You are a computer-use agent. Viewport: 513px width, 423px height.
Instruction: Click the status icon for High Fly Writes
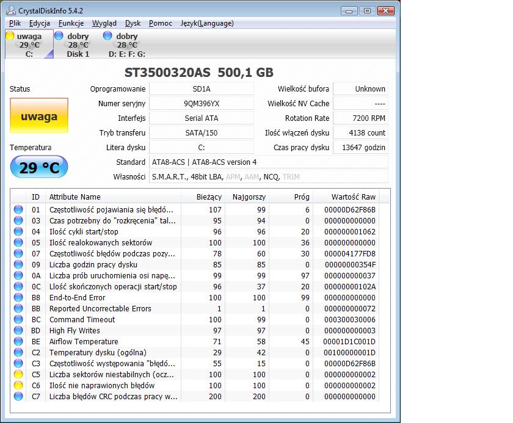[18, 330]
